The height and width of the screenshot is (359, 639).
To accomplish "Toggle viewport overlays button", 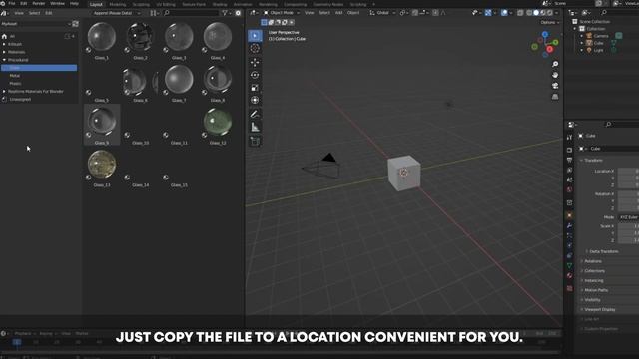I will (x=504, y=13).
